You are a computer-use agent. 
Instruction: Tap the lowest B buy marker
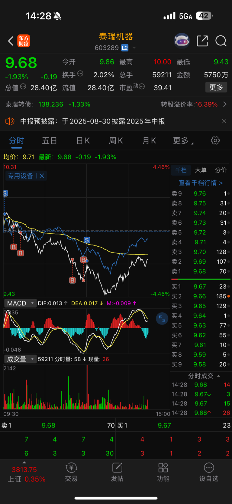72,280
